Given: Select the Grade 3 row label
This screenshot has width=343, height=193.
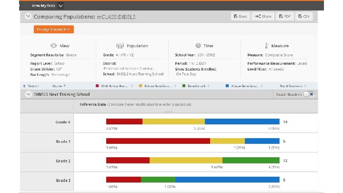Looking at the screenshot, I should pos(63,181).
